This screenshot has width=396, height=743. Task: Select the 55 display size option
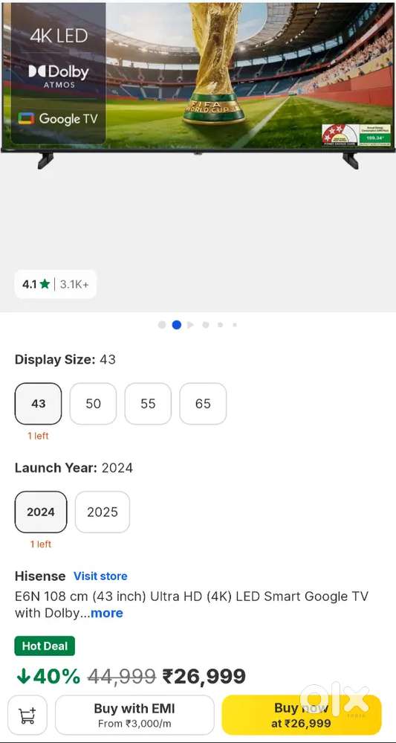pyautogui.click(x=148, y=404)
